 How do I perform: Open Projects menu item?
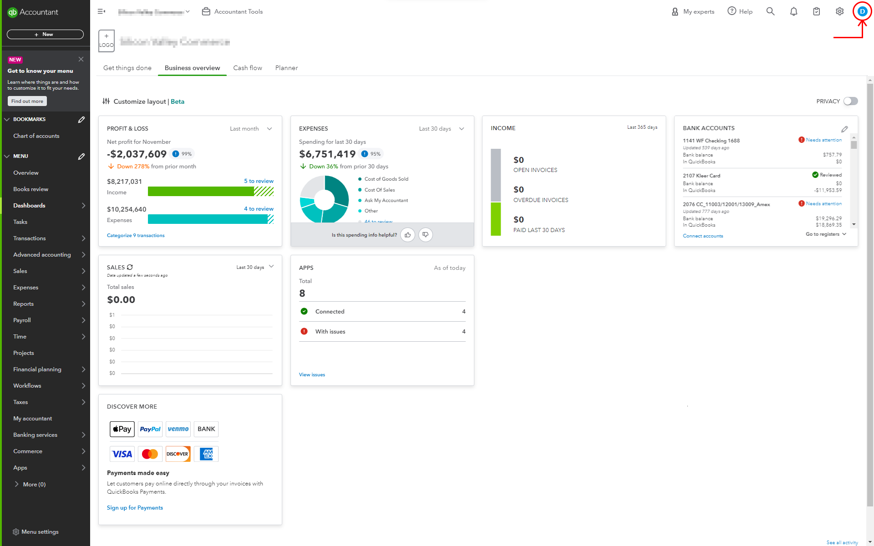point(24,353)
